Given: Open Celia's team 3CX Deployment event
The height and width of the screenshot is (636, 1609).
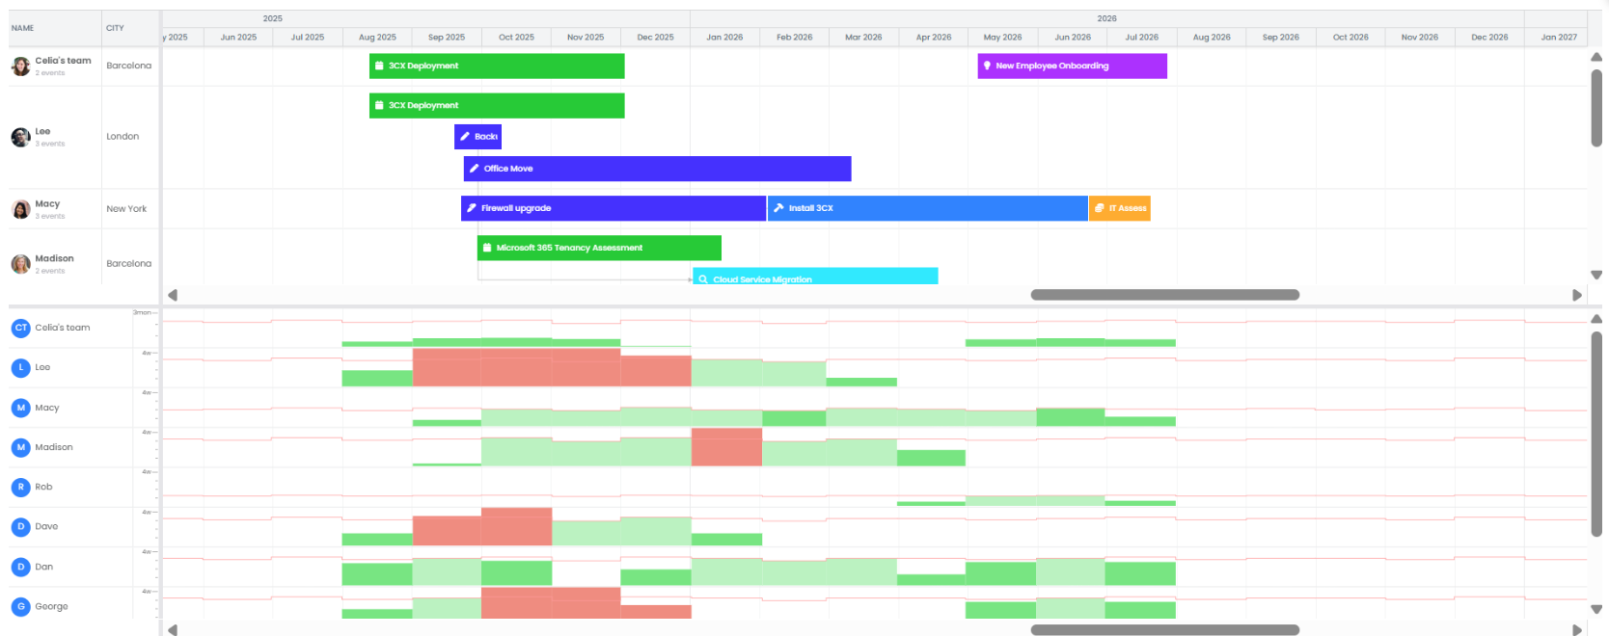Looking at the screenshot, I should pyautogui.click(x=497, y=66).
